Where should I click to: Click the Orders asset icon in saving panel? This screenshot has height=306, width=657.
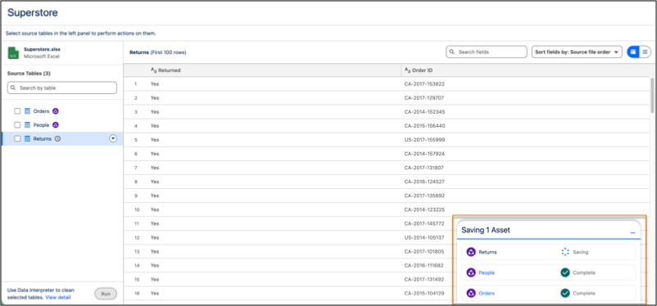(471, 294)
